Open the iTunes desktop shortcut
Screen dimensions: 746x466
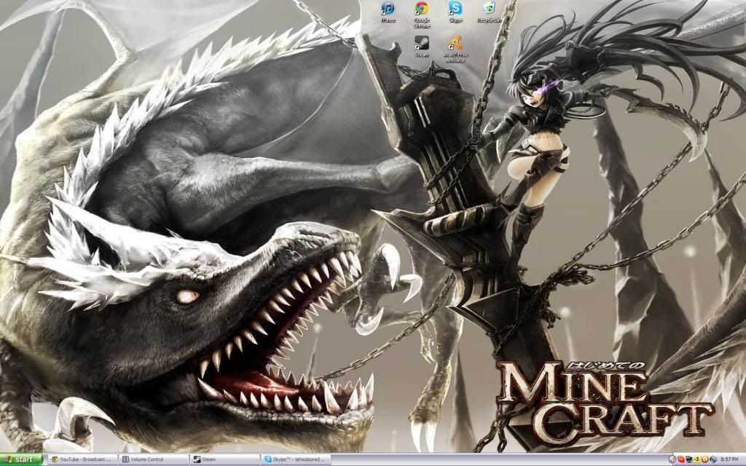tap(388, 10)
